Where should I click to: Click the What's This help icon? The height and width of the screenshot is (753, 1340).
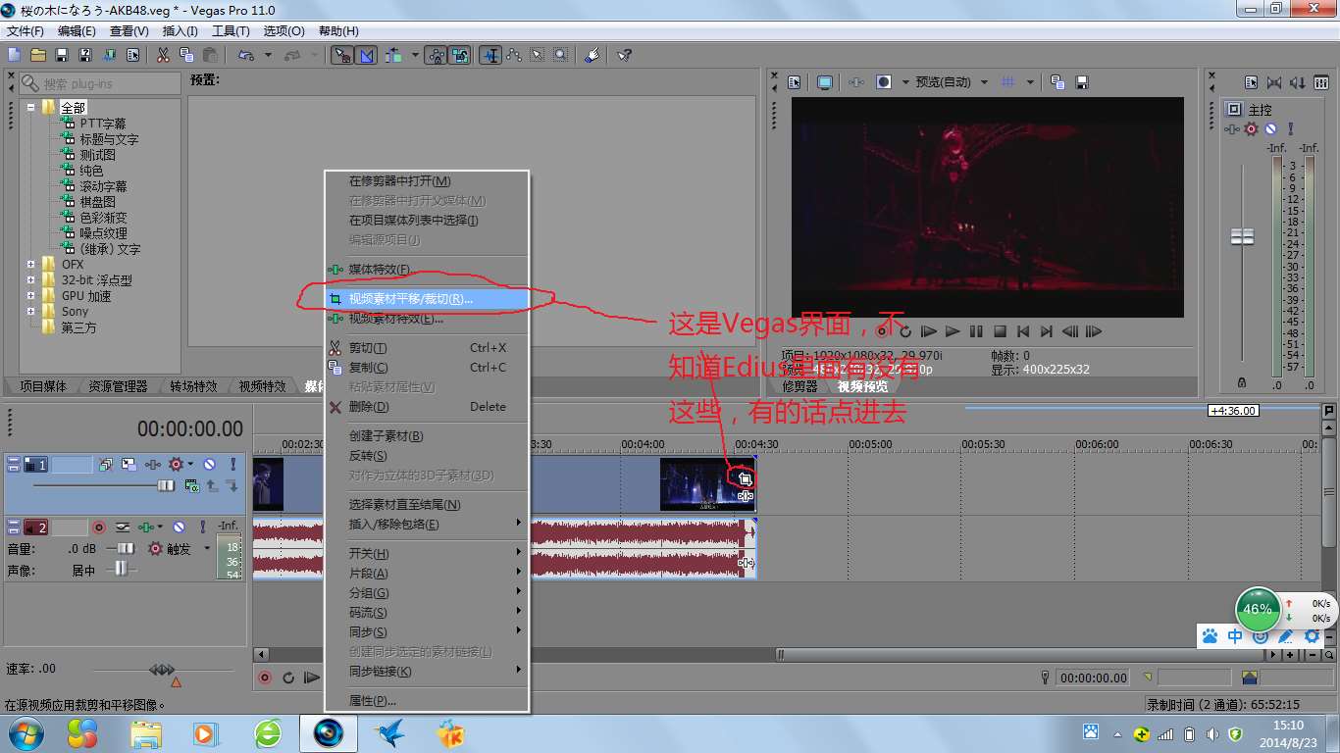click(624, 55)
